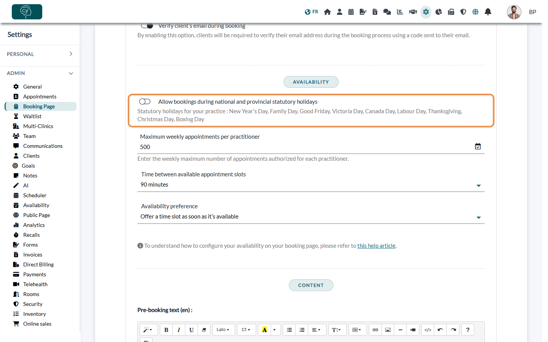Image resolution: width=548 pixels, height=342 pixels.
Task: Click the shield icon in top bar
Action: coord(463,12)
